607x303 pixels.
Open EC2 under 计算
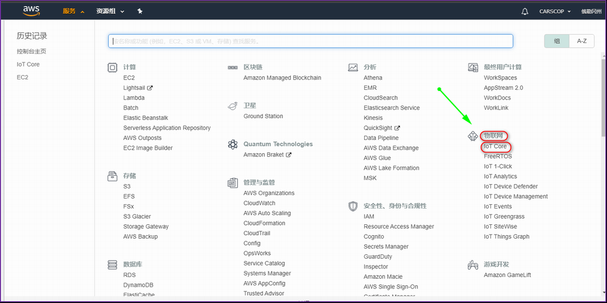click(129, 78)
